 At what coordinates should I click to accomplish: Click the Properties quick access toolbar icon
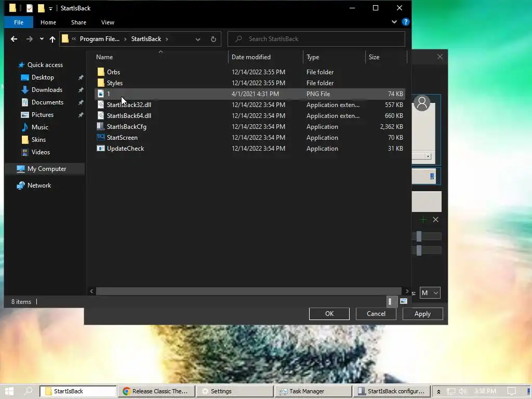pyautogui.click(x=30, y=8)
